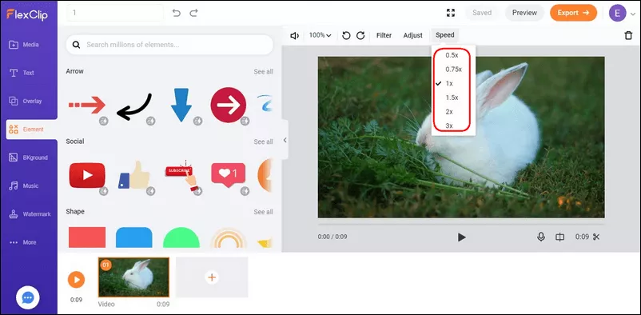
Task: Add the blue down arrow element
Action: point(181,105)
